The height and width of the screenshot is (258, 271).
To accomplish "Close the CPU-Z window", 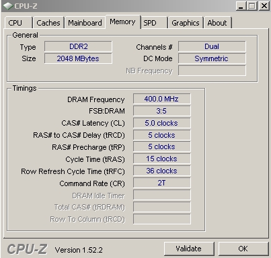I will 264,6.
